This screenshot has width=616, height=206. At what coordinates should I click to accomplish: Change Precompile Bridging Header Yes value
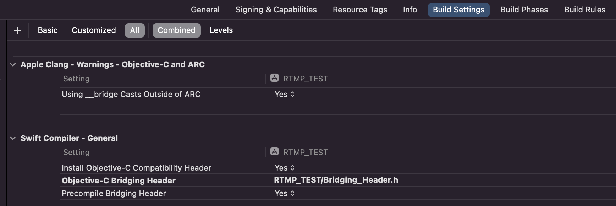coord(285,193)
